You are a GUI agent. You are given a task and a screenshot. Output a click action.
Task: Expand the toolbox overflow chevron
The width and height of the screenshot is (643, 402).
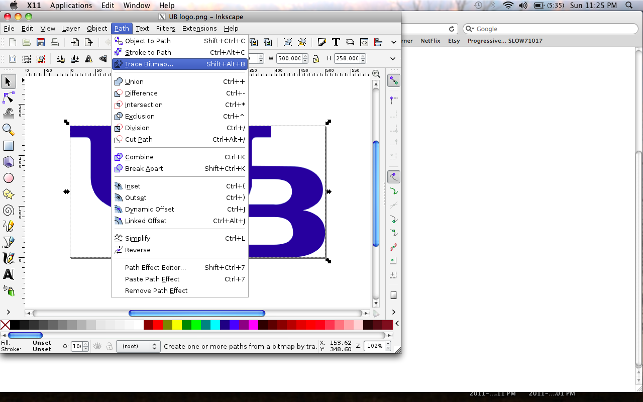[9, 312]
